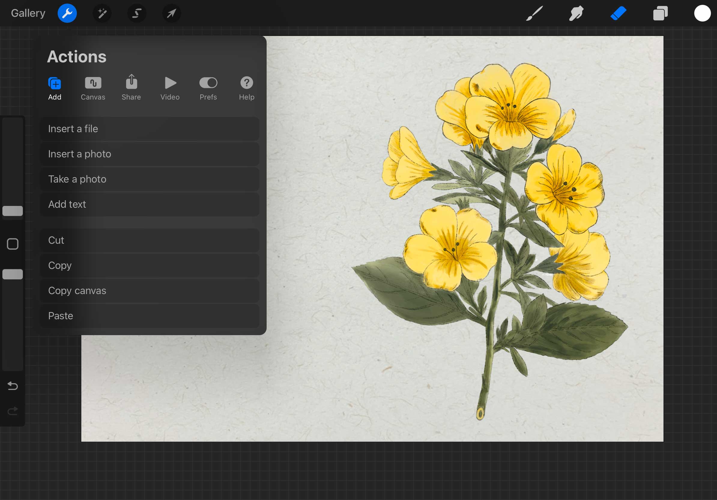Click the undo arrow
The image size is (717, 500).
tap(13, 386)
